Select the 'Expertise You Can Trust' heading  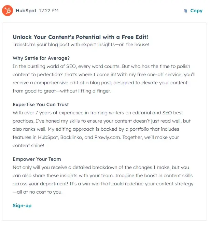coord(41,104)
